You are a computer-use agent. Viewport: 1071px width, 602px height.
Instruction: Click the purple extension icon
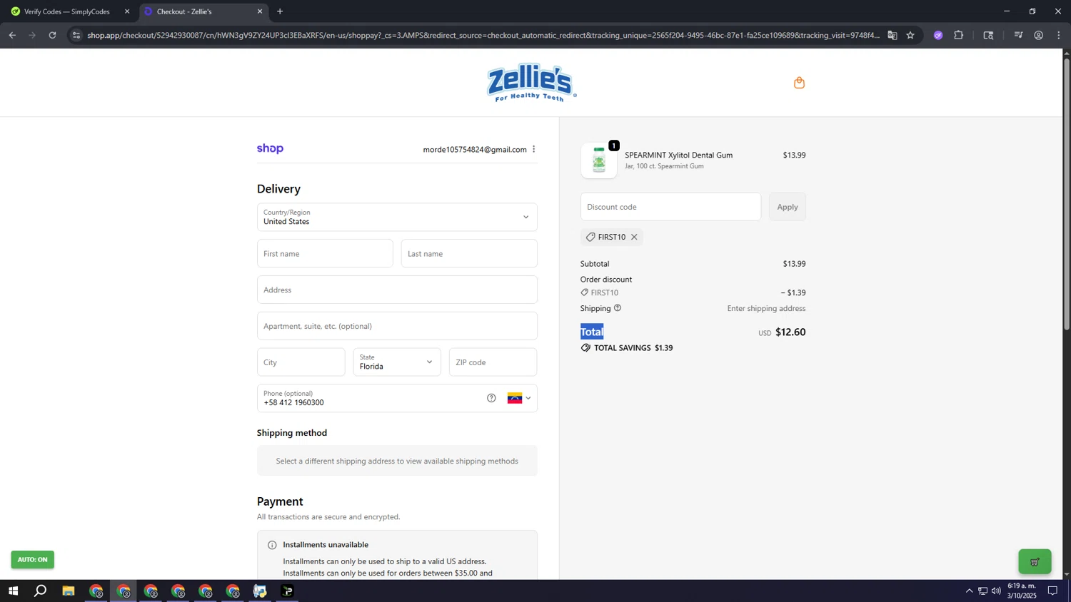(x=938, y=35)
